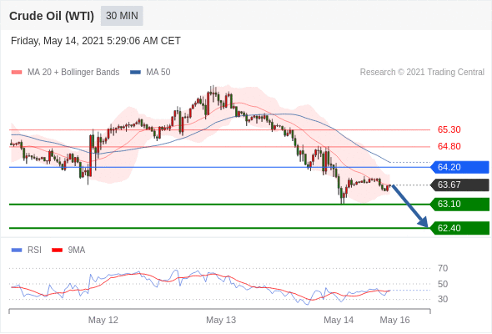Select the date text Friday, May 14, 2021

point(58,41)
